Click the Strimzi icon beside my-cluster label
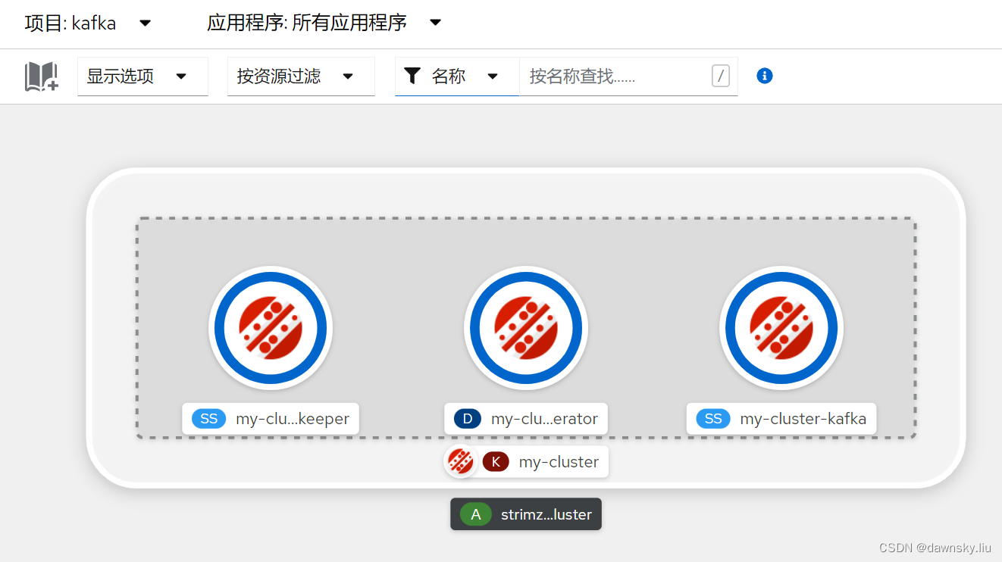This screenshot has width=1002, height=562. pyautogui.click(x=460, y=461)
